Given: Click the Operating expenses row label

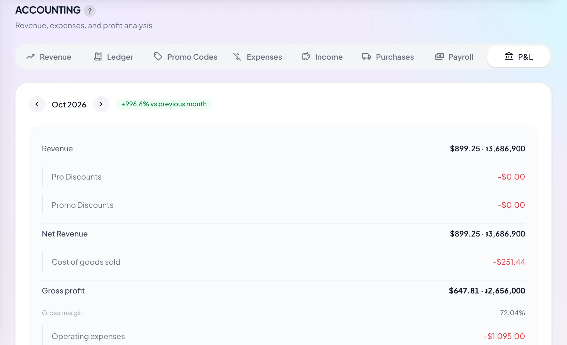Looking at the screenshot, I should tap(88, 336).
